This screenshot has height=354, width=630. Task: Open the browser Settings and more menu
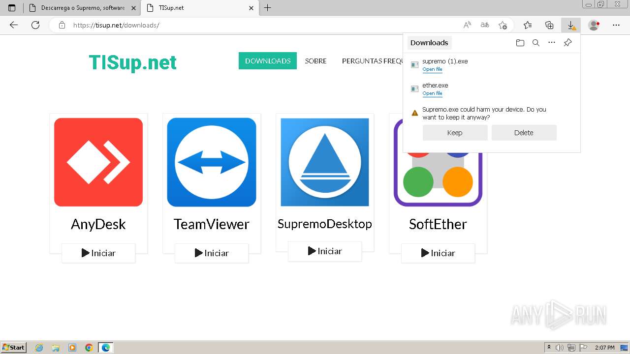pyautogui.click(x=616, y=25)
